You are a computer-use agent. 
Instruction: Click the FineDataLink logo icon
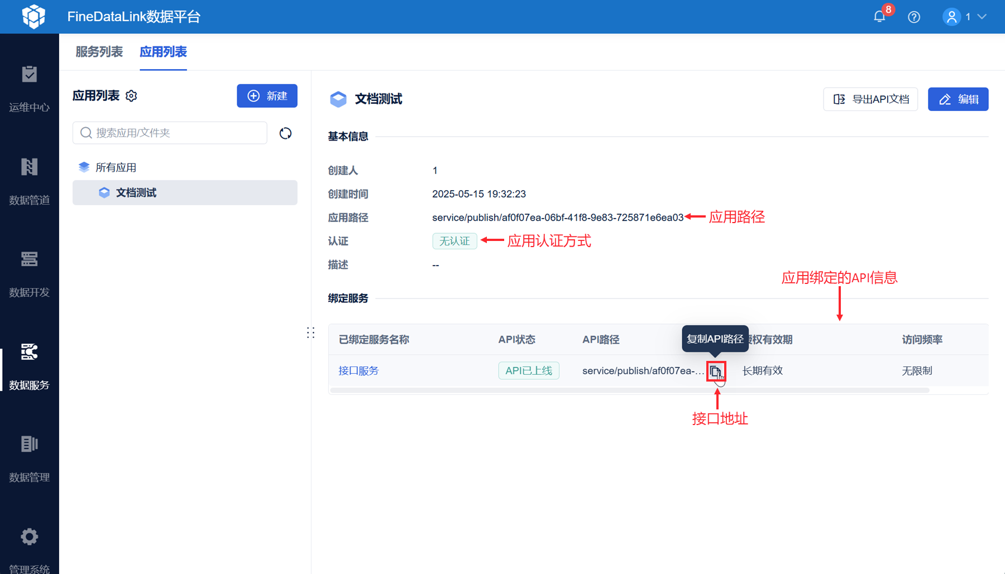tap(33, 16)
